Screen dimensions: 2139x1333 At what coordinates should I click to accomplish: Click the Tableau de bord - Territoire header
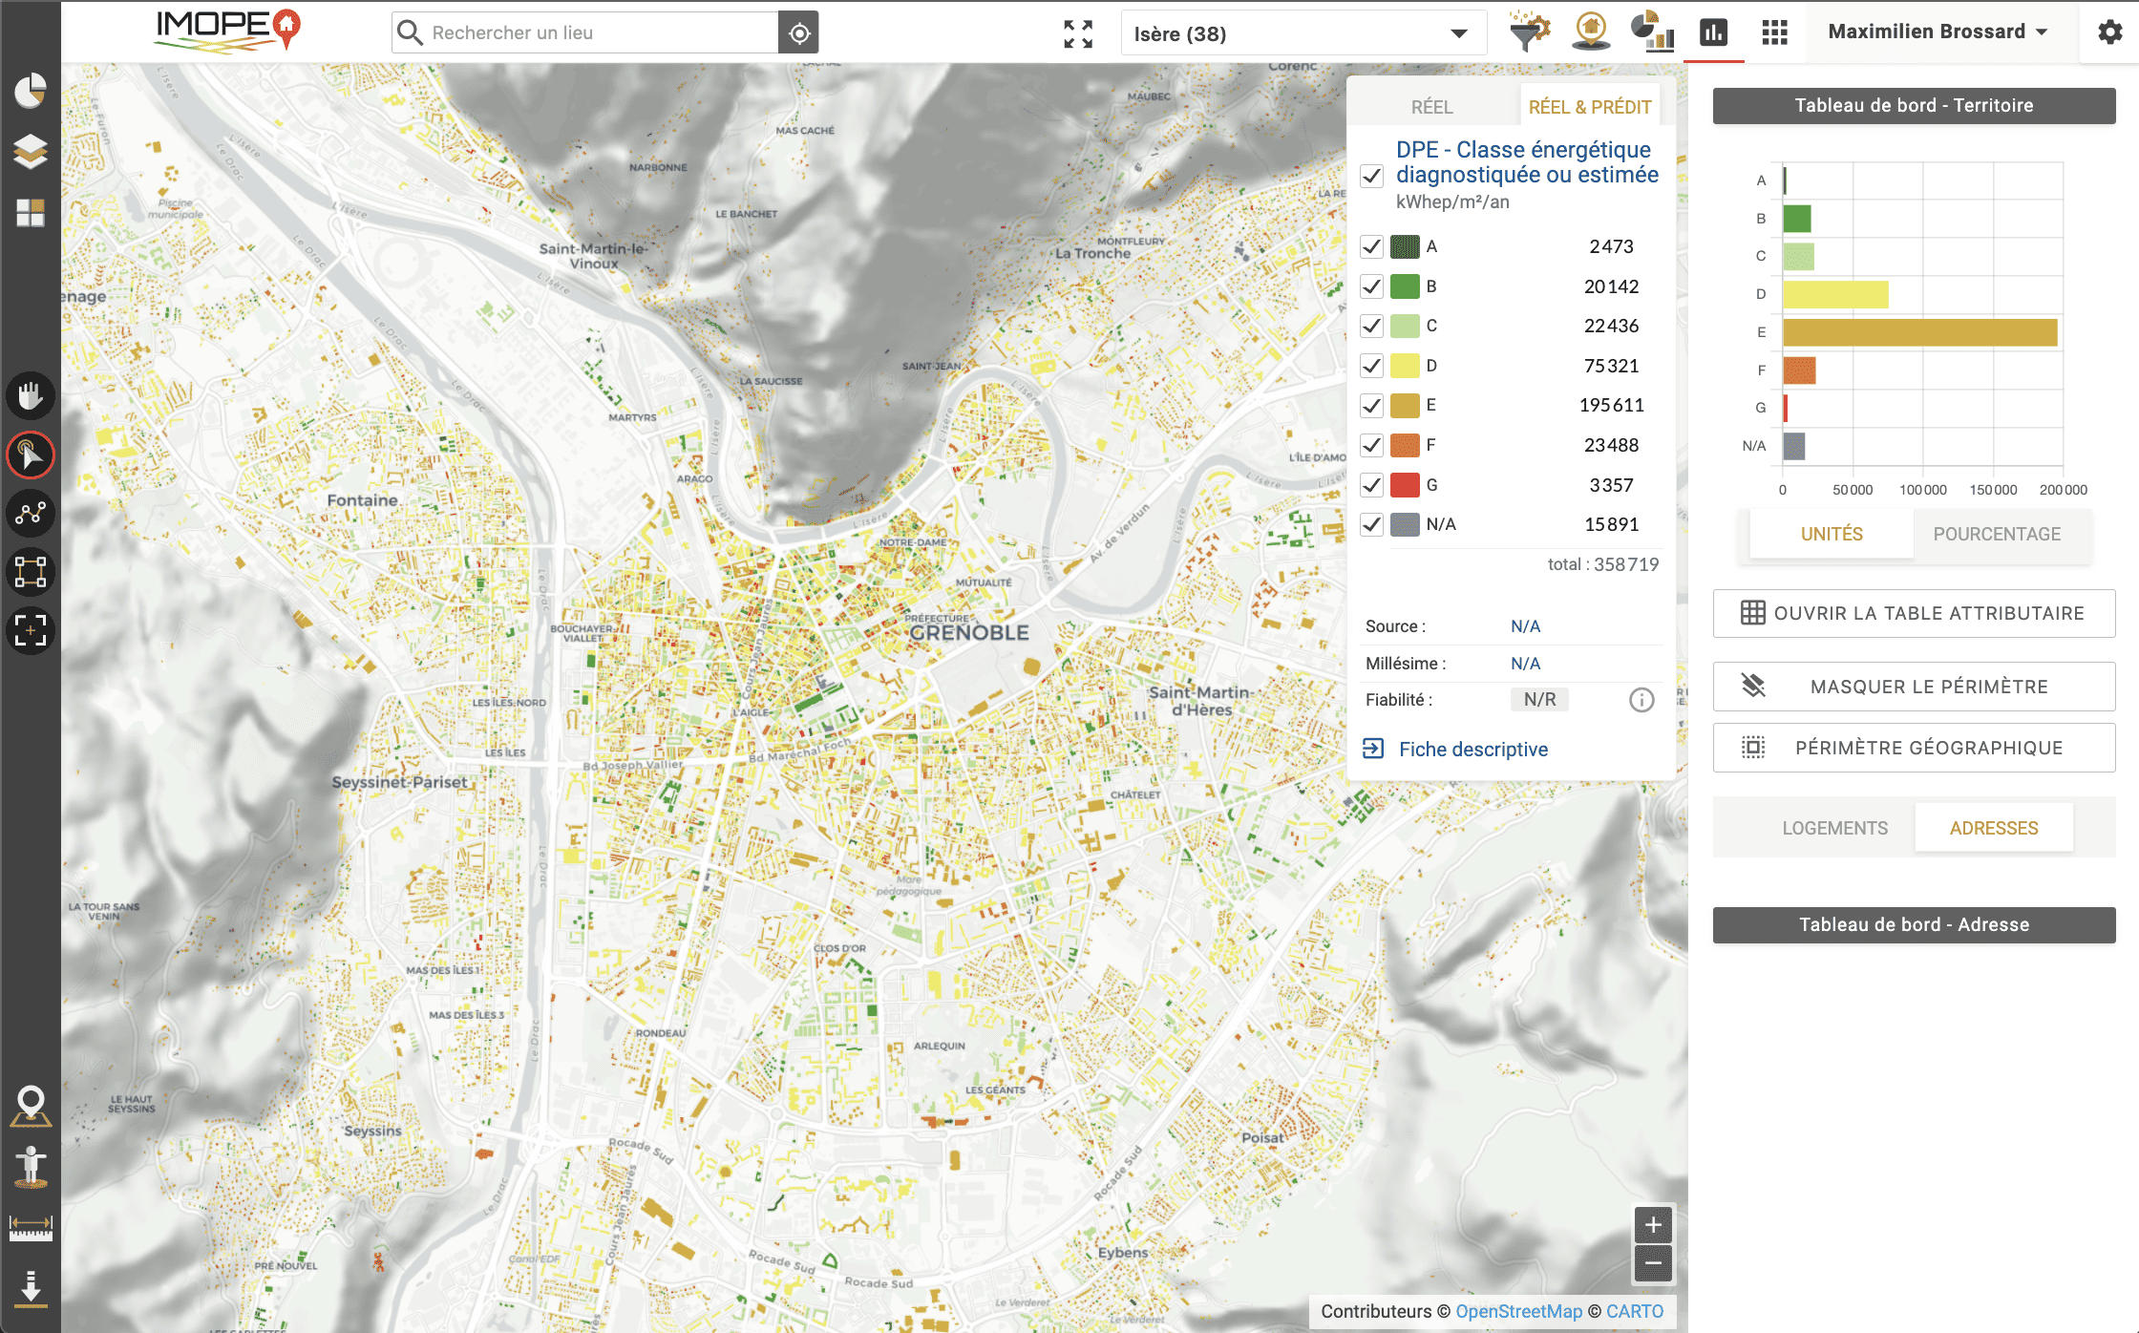1914,105
